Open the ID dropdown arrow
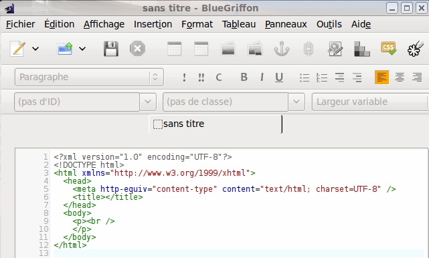 pos(148,102)
